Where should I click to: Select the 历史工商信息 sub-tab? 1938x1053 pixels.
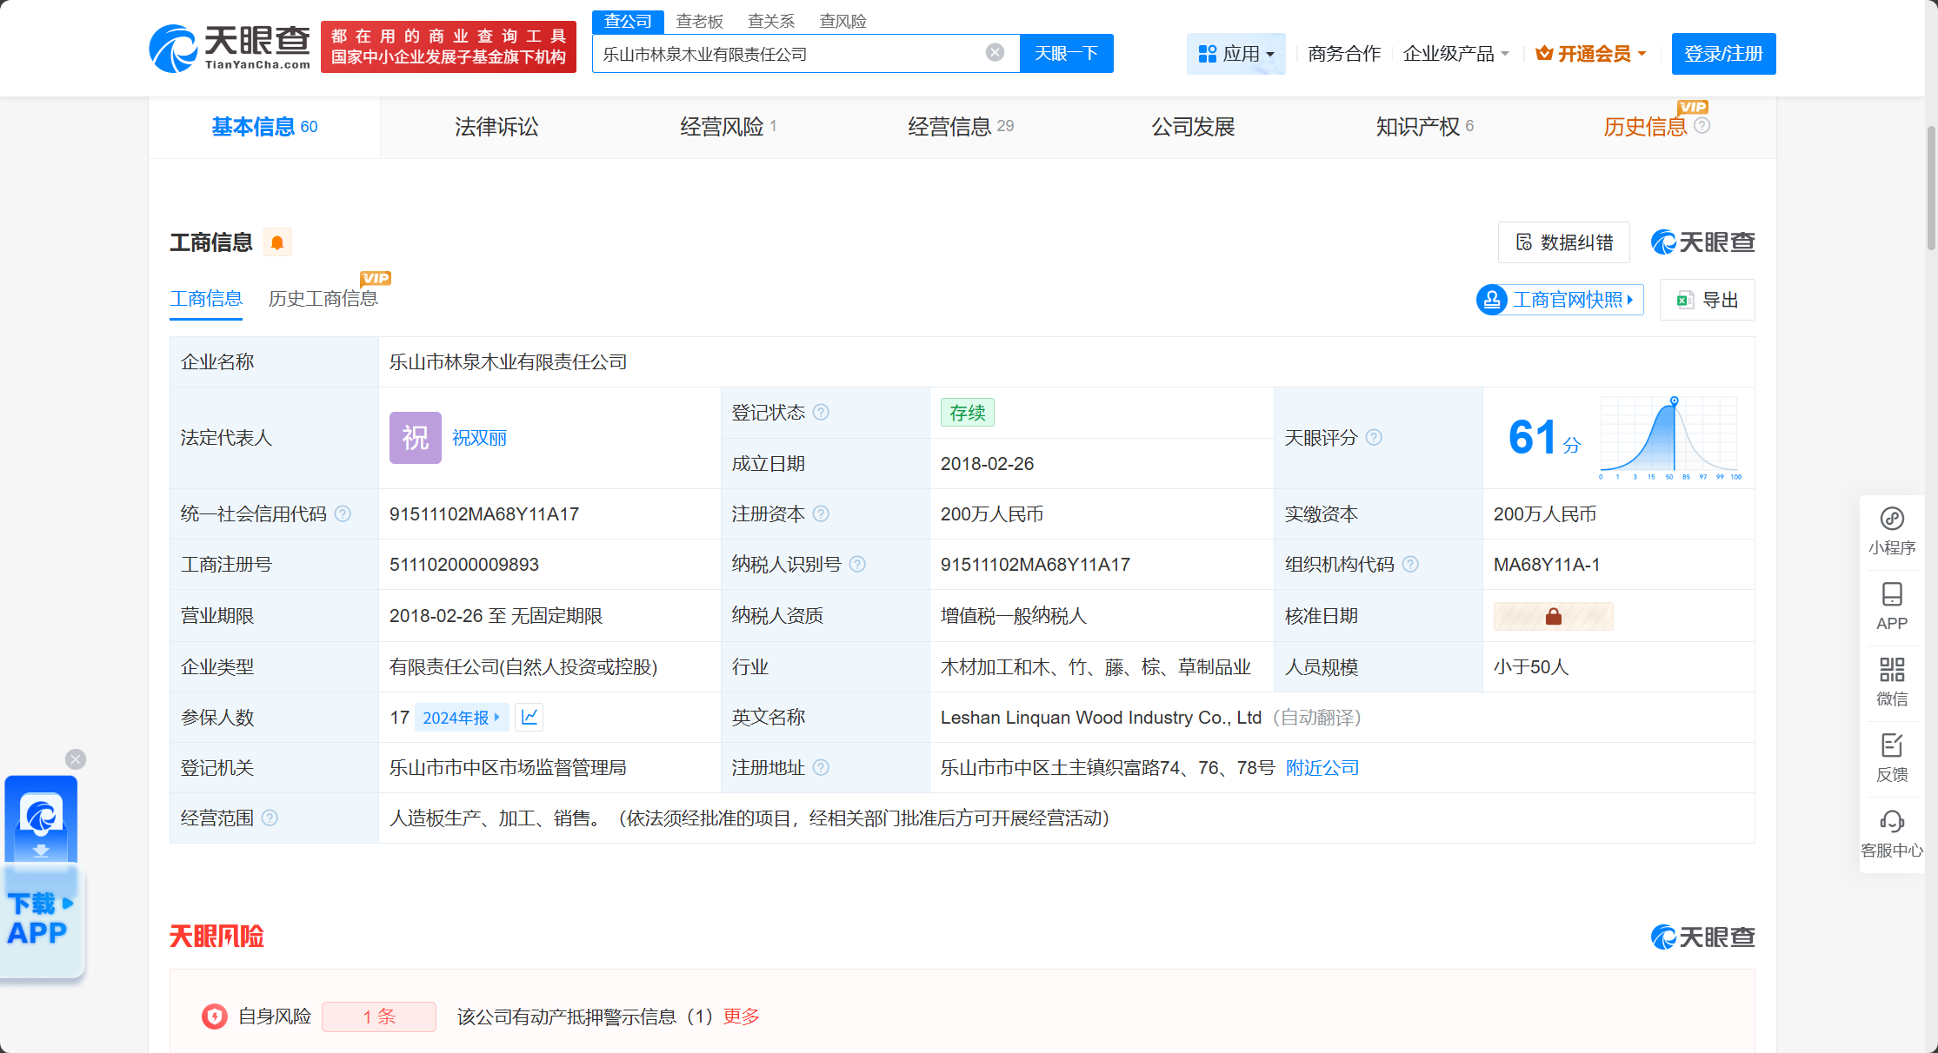[x=323, y=299]
